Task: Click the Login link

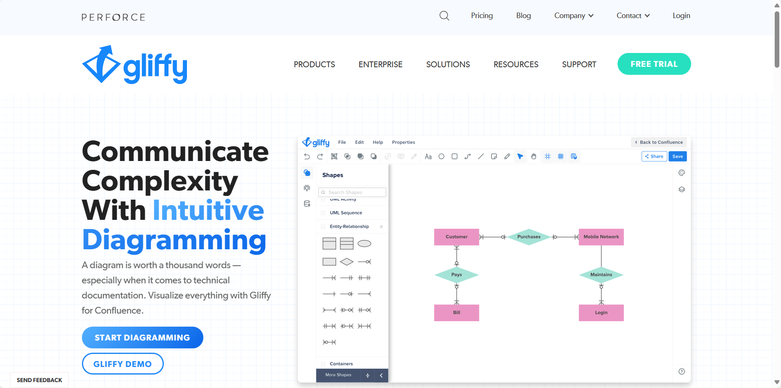Action: [x=681, y=16]
